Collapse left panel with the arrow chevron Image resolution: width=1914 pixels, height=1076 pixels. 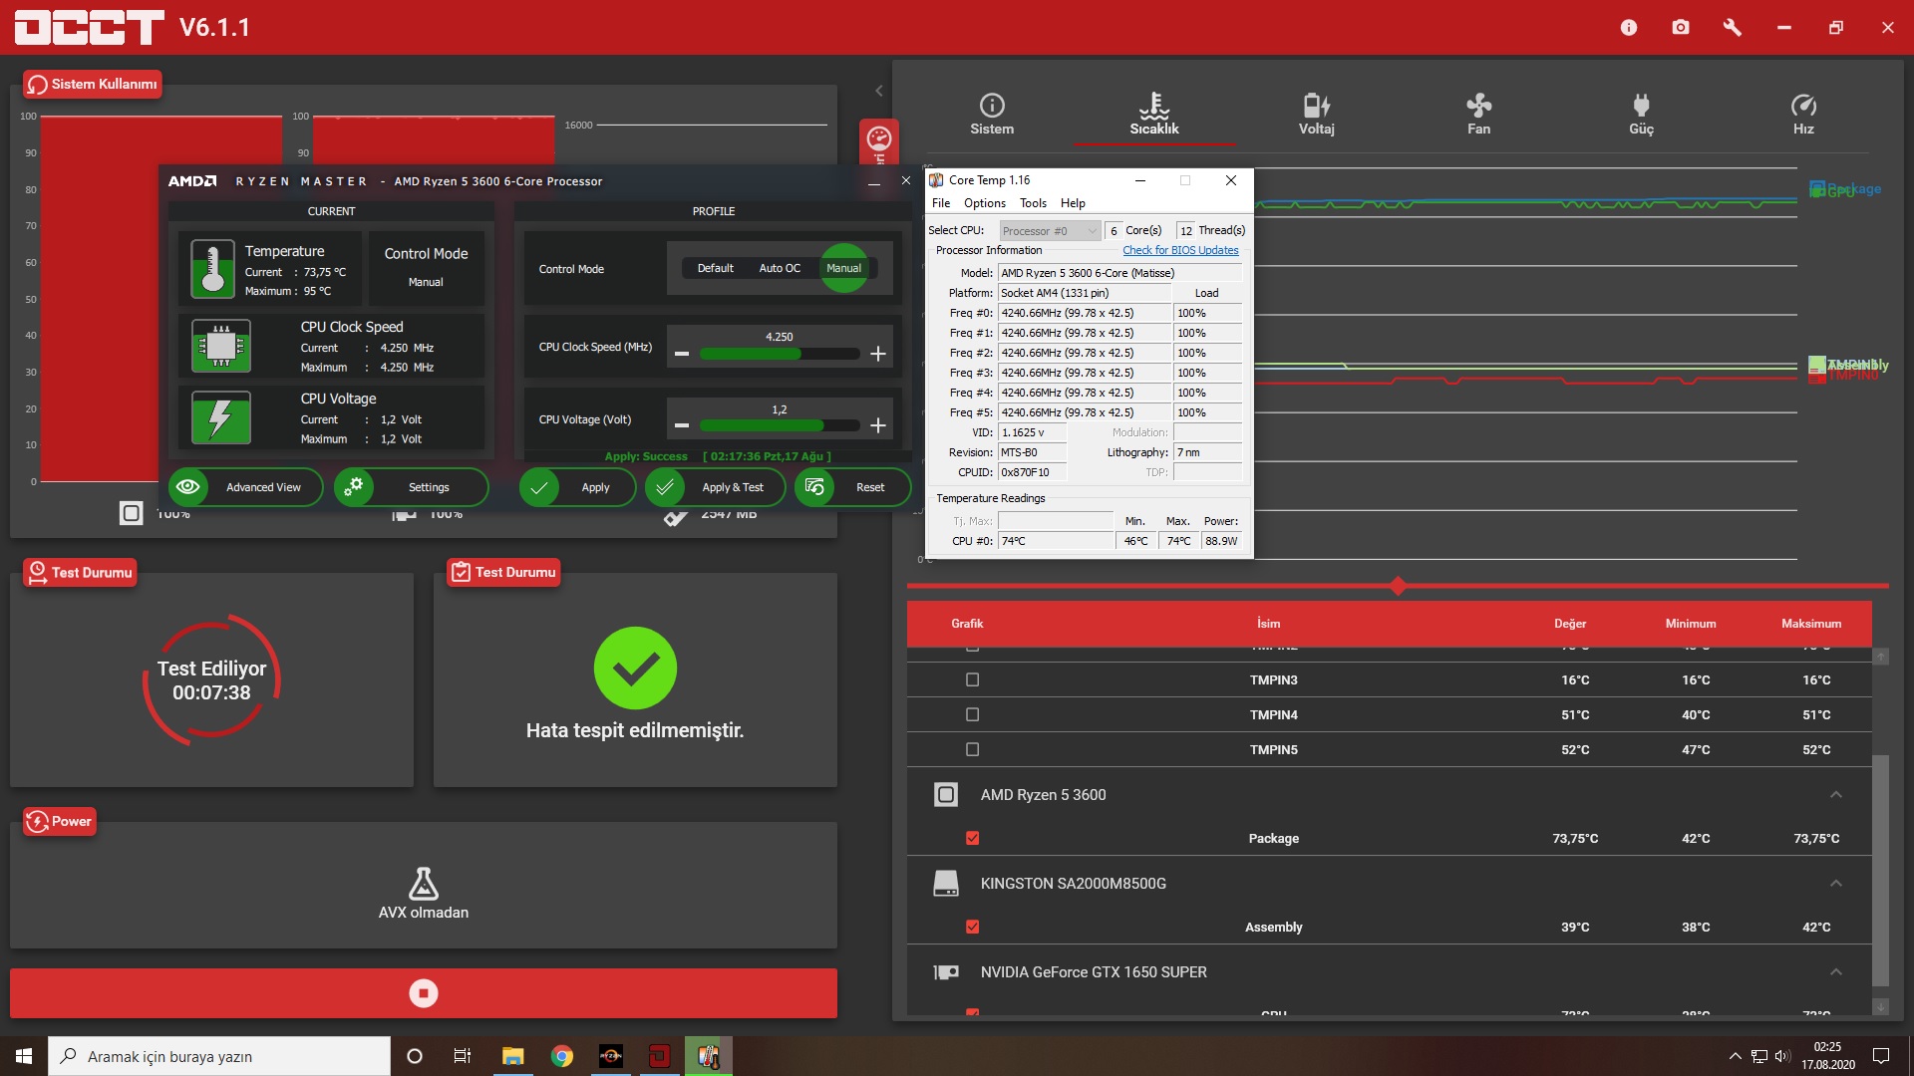(879, 91)
